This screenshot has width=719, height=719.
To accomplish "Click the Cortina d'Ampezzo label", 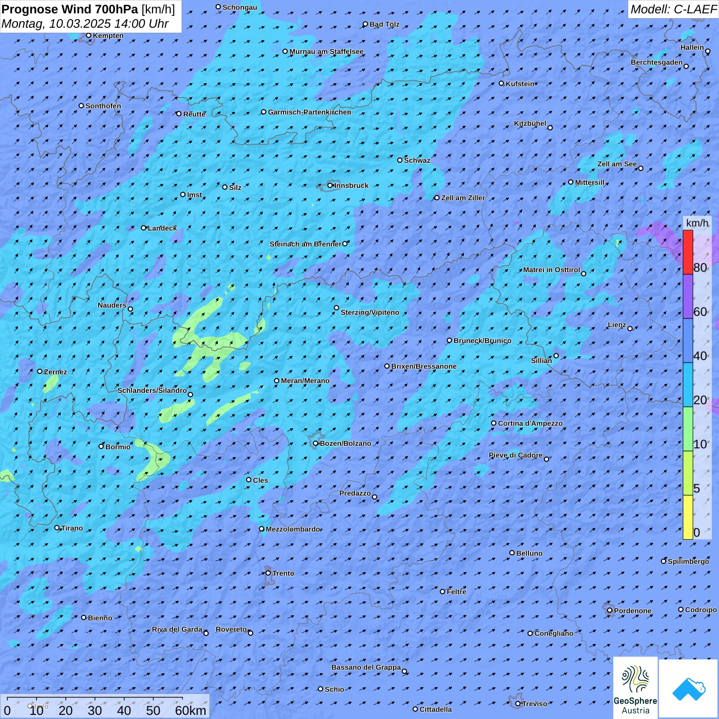I will 531,423.
